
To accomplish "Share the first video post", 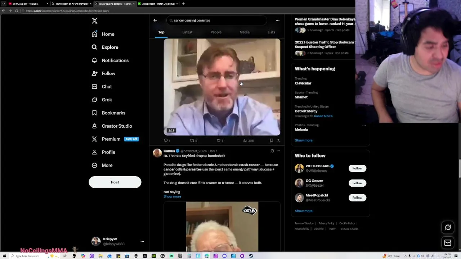I will (x=278, y=141).
